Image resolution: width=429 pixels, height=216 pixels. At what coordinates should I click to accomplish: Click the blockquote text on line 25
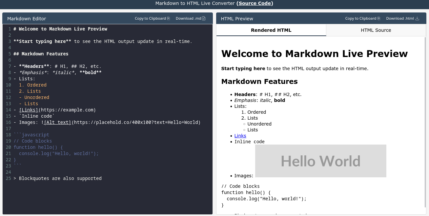coord(59,178)
